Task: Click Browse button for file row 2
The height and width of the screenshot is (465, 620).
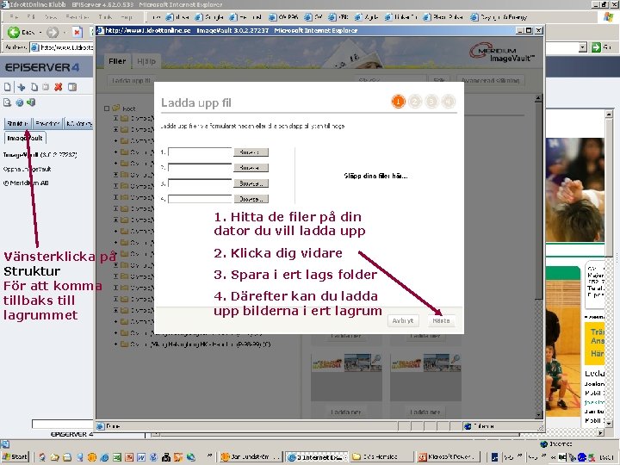Action: [x=251, y=168]
